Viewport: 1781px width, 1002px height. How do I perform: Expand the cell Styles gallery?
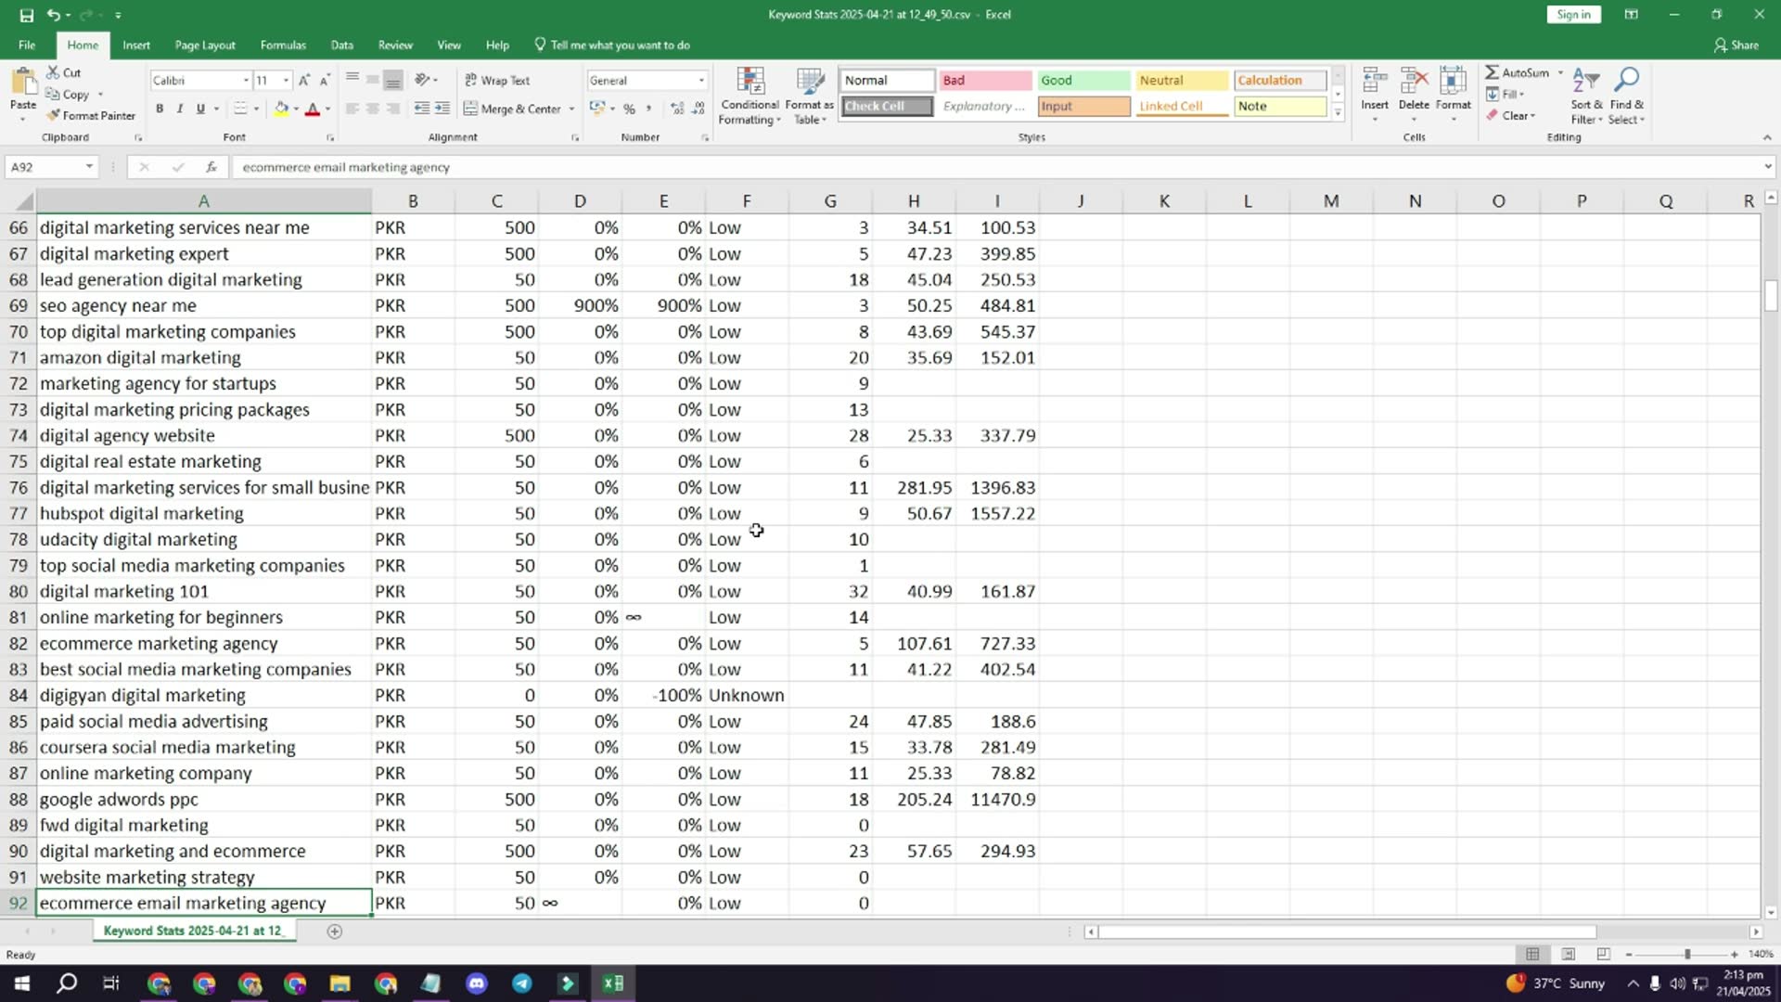click(1338, 113)
